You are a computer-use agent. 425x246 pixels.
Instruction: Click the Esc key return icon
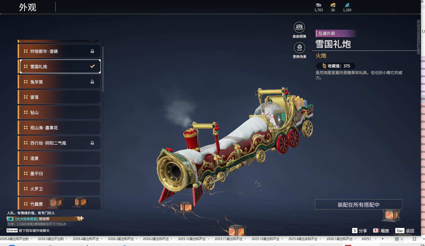coord(400,231)
